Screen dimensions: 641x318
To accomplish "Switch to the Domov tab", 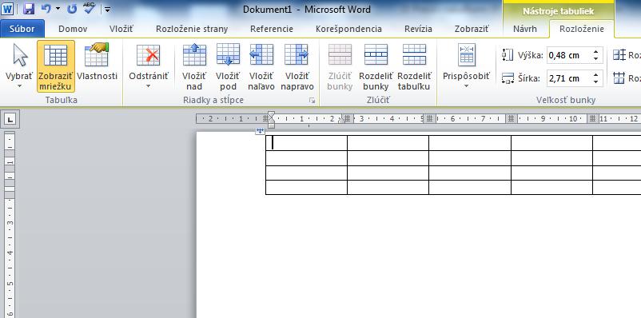I will 73,29.
